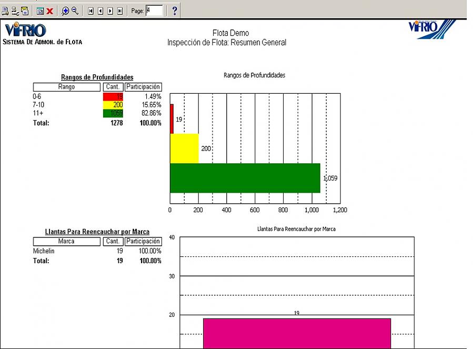
Task: Print the report with the printer icon
Action: 5,11
